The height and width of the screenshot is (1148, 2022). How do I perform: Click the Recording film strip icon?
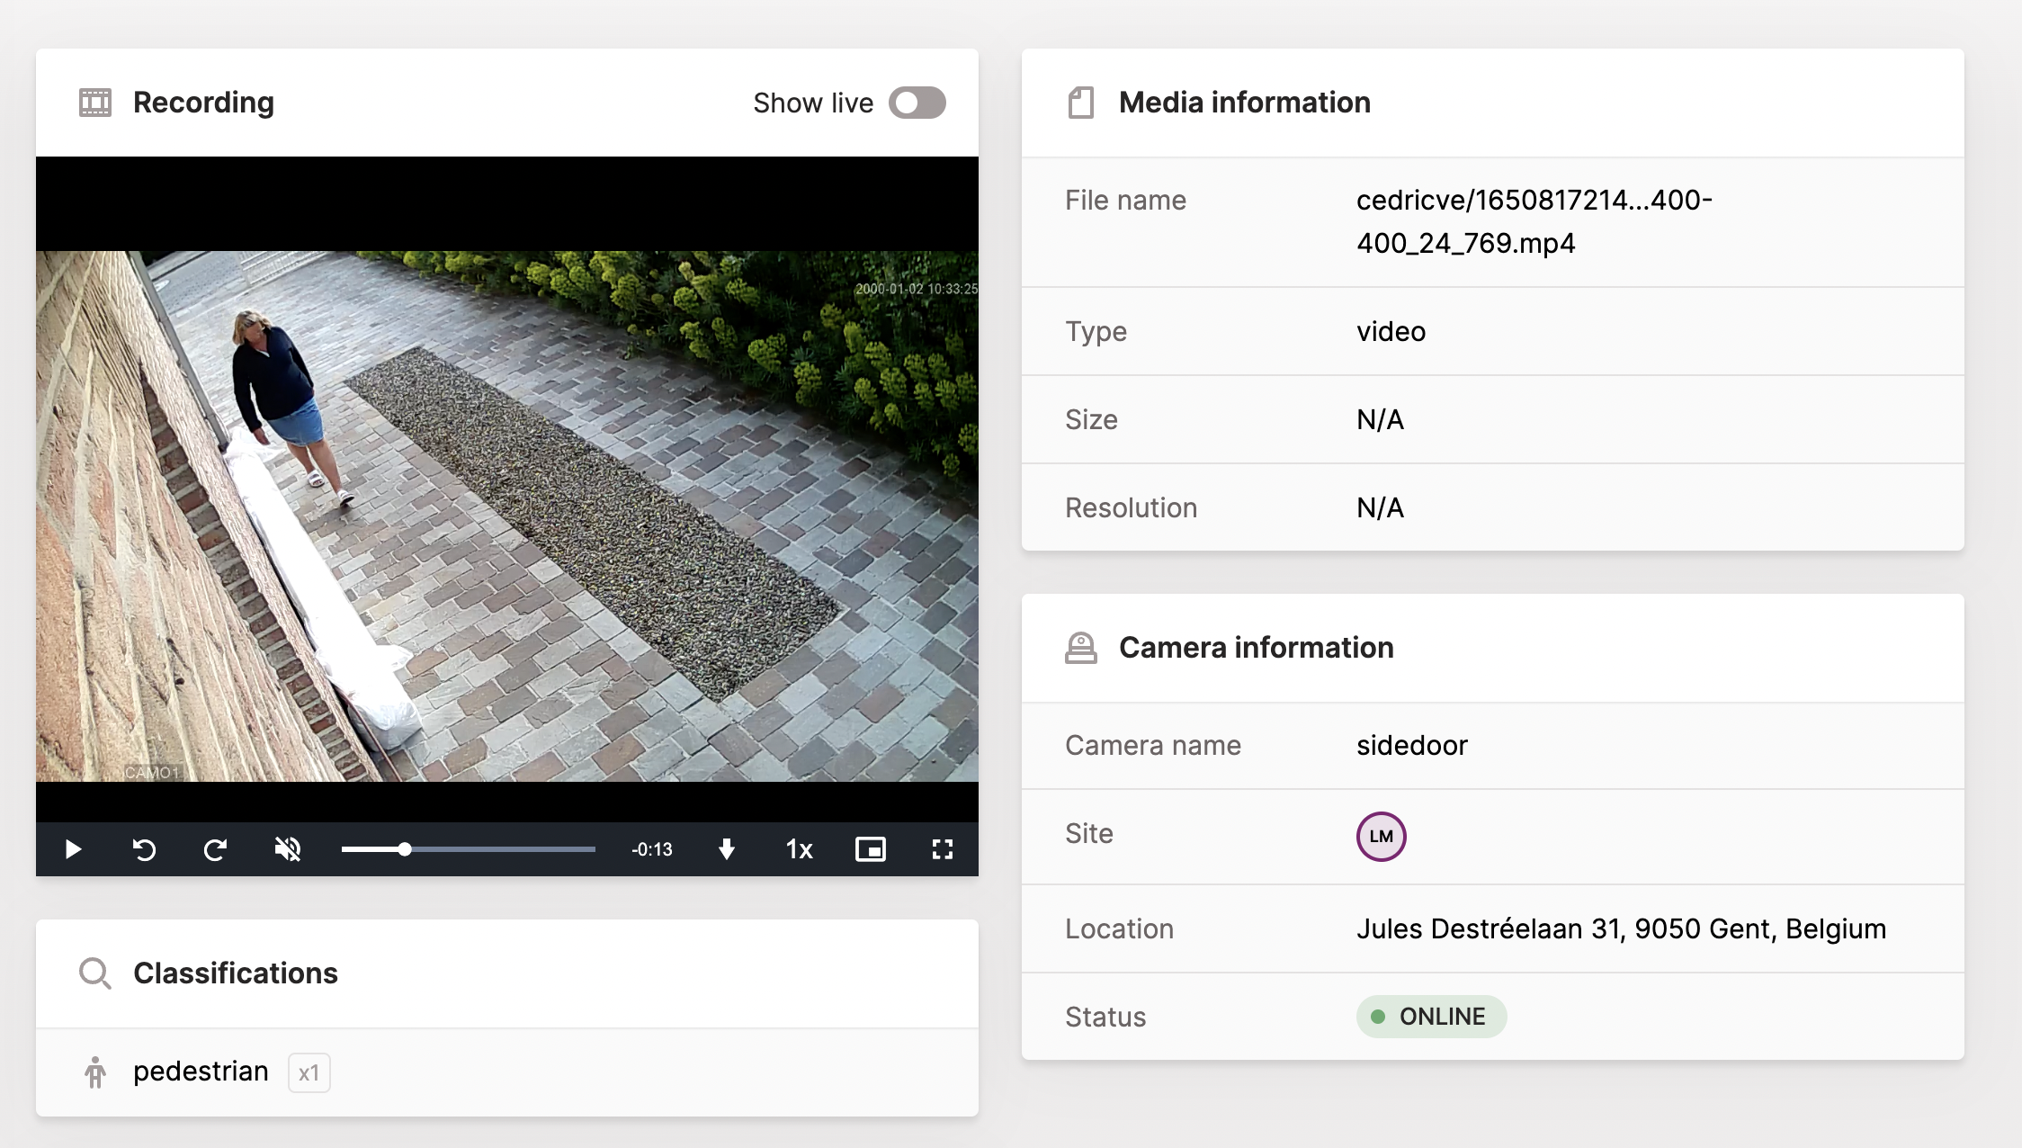point(95,103)
